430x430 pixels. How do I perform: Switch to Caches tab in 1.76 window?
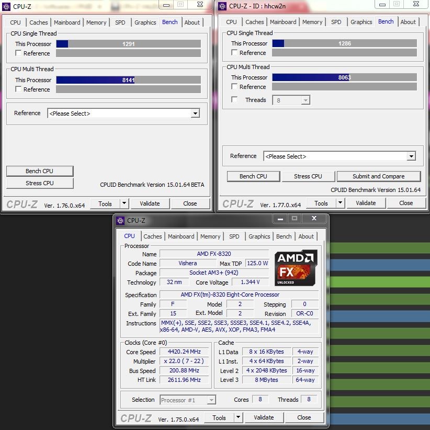[x=39, y=22]
